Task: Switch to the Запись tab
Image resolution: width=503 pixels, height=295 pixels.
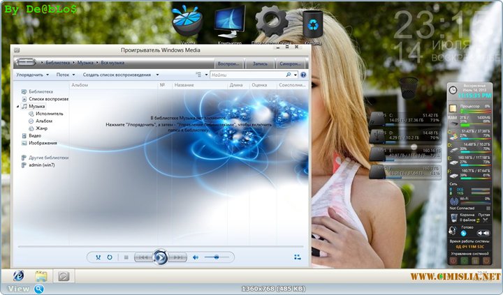Action: [260, 63]
